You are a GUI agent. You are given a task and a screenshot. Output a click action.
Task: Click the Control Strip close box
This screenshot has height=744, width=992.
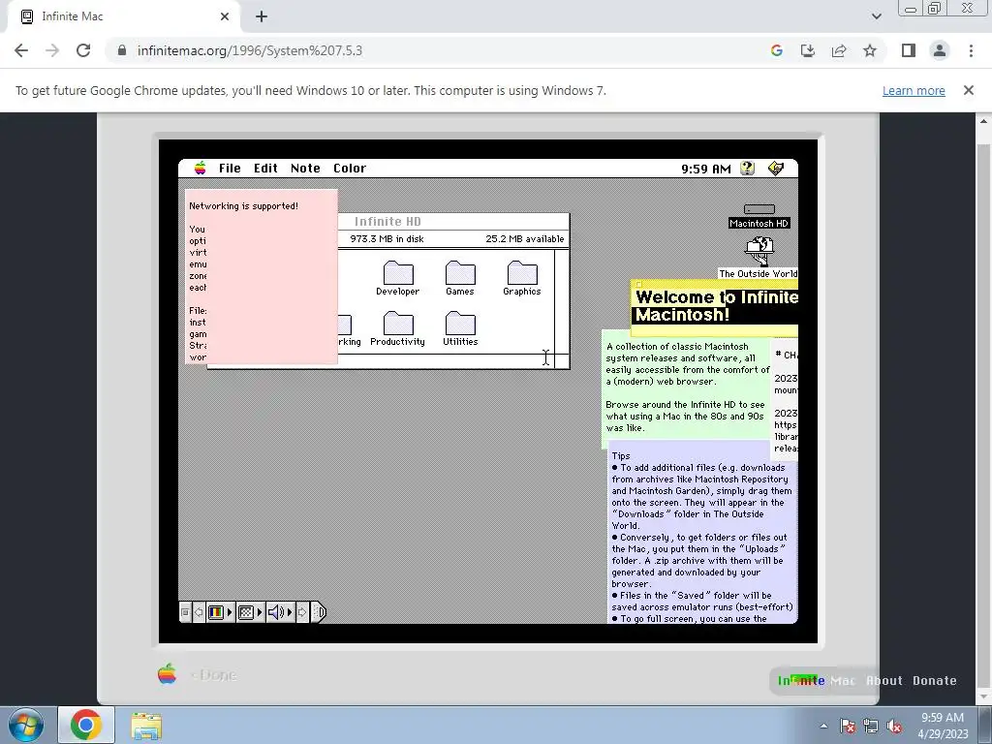pos(185,612)
